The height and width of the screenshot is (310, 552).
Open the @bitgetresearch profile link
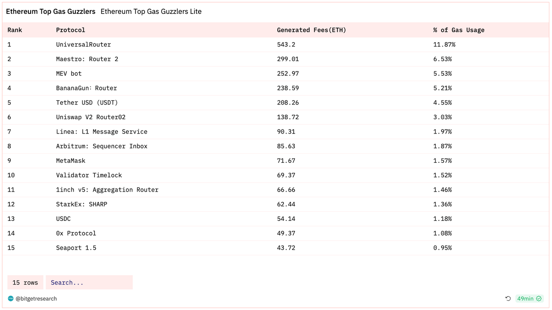coord(36,298)
